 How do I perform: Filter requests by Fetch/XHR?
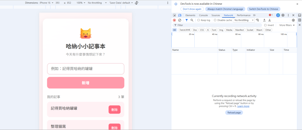185,30
